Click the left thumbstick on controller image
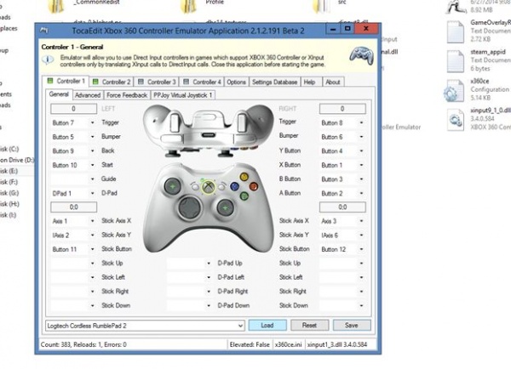 172,186
